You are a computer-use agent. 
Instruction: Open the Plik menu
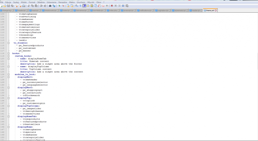tap(2, 2)
